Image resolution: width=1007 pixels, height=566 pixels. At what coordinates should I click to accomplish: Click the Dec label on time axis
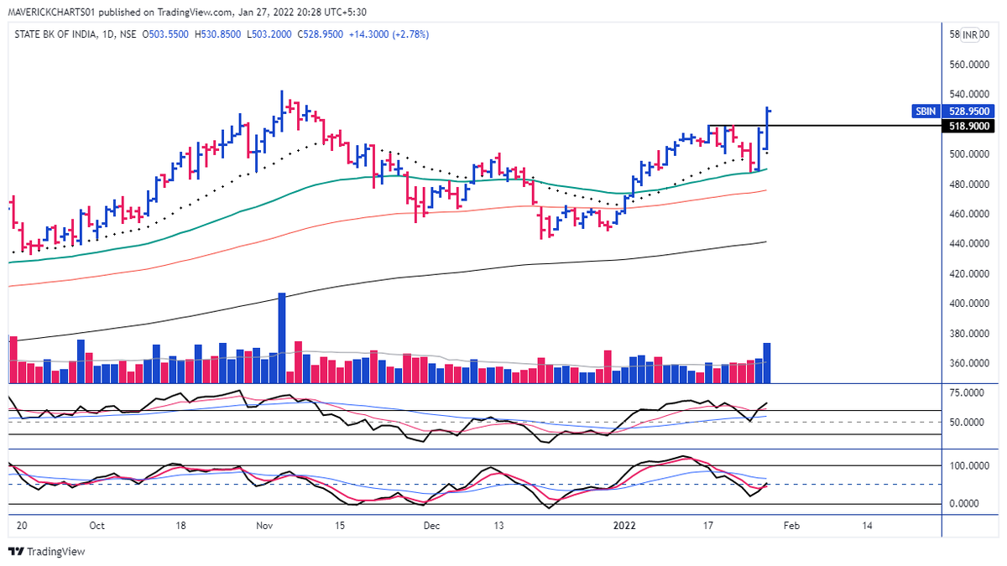click(431, 526)
